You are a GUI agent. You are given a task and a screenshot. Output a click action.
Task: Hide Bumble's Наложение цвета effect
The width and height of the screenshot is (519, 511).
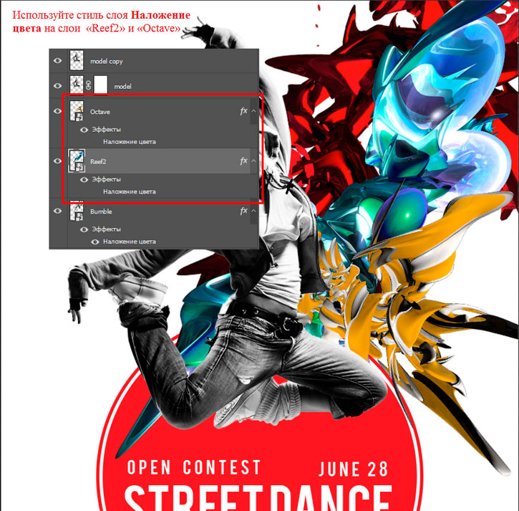click(95, 242)
